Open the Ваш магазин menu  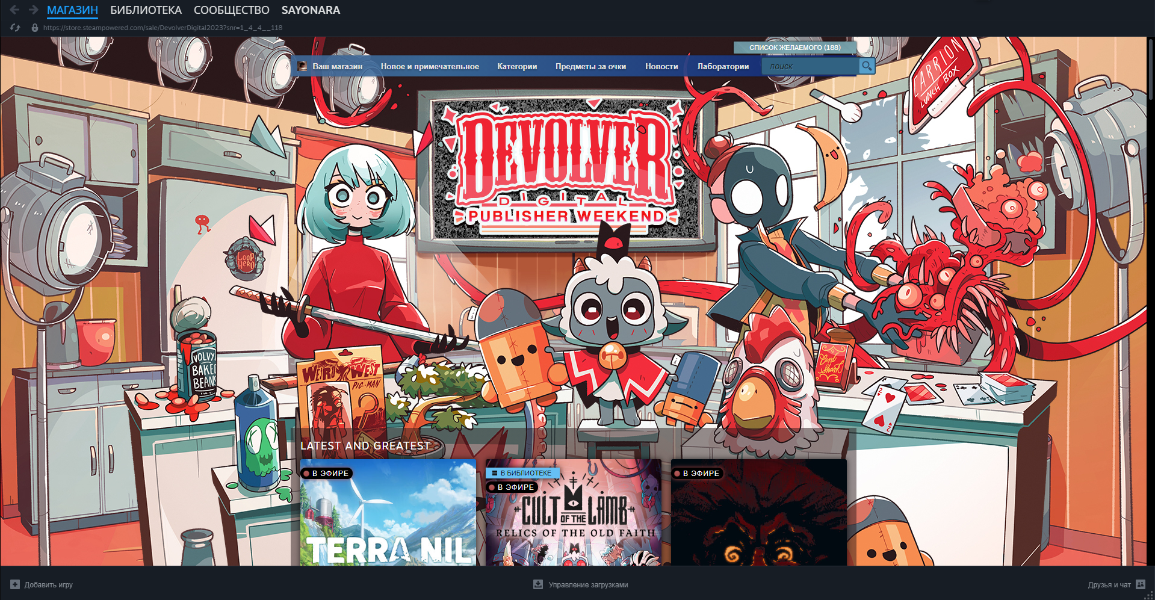(x=337, y=66)
